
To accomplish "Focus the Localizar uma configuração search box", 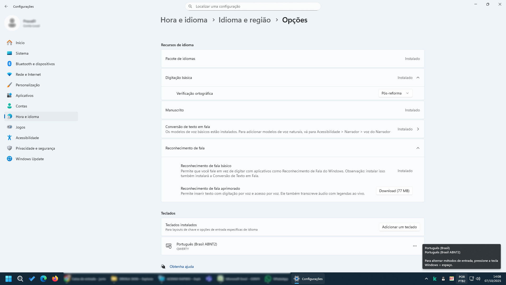I will pos(253,6).
